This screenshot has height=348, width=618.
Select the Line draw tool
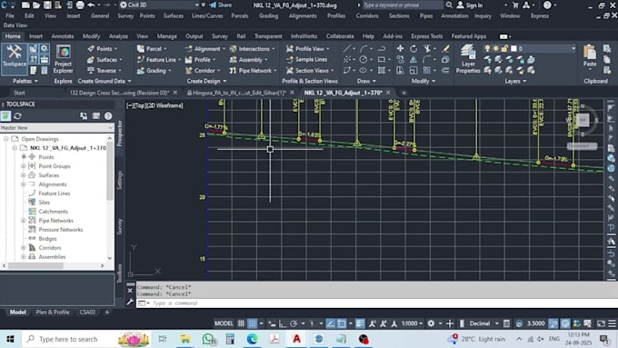point(347,48)
